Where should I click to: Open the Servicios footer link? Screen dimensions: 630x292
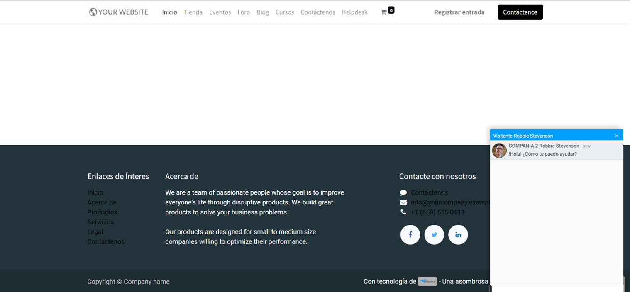100,222
